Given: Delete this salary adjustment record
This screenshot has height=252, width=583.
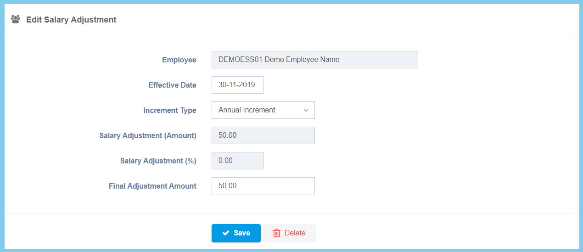Looking at the screenshot, I should pyautogui.click(x=289, y=233).
